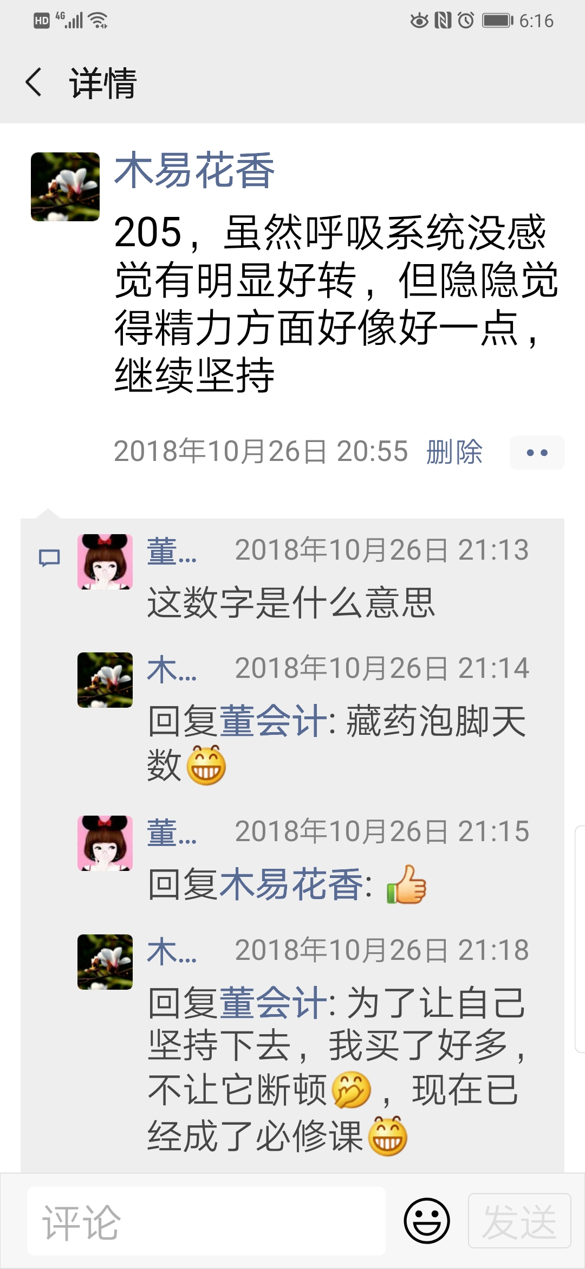The image size is (585, 1269).
Task: Select the comment 这数字是什么意思
Action: coord(291,603)
